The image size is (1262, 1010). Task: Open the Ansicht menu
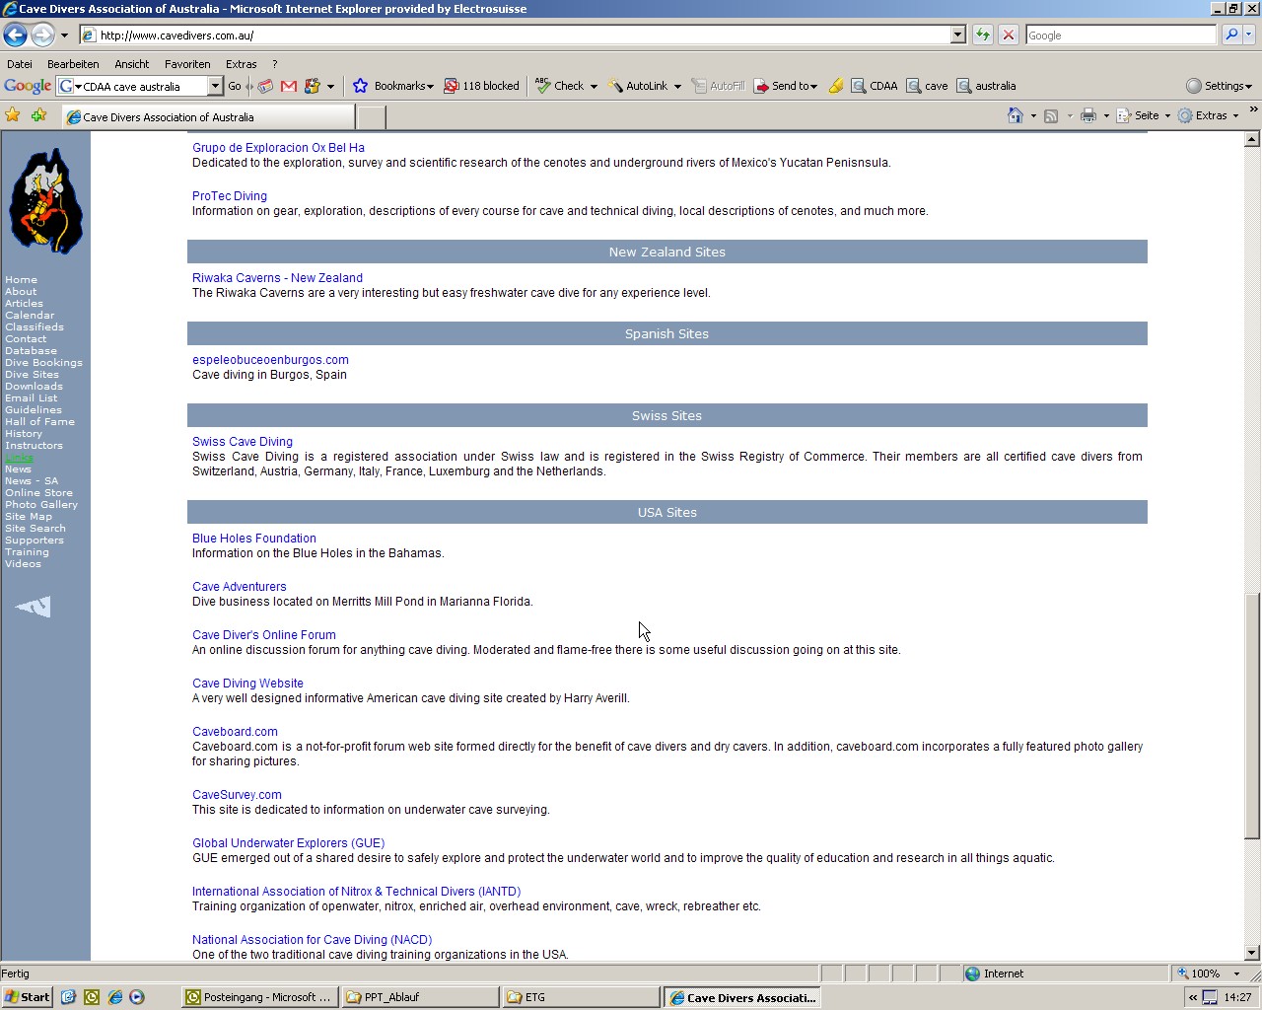pos(132,64)
